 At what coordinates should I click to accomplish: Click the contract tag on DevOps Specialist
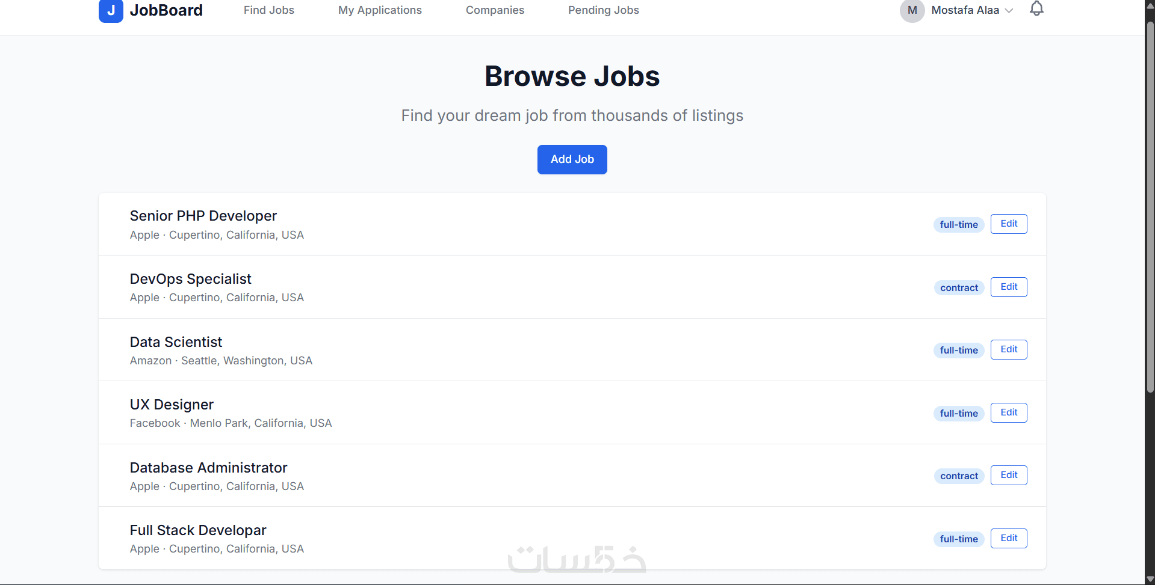click(x=959, y=288)
